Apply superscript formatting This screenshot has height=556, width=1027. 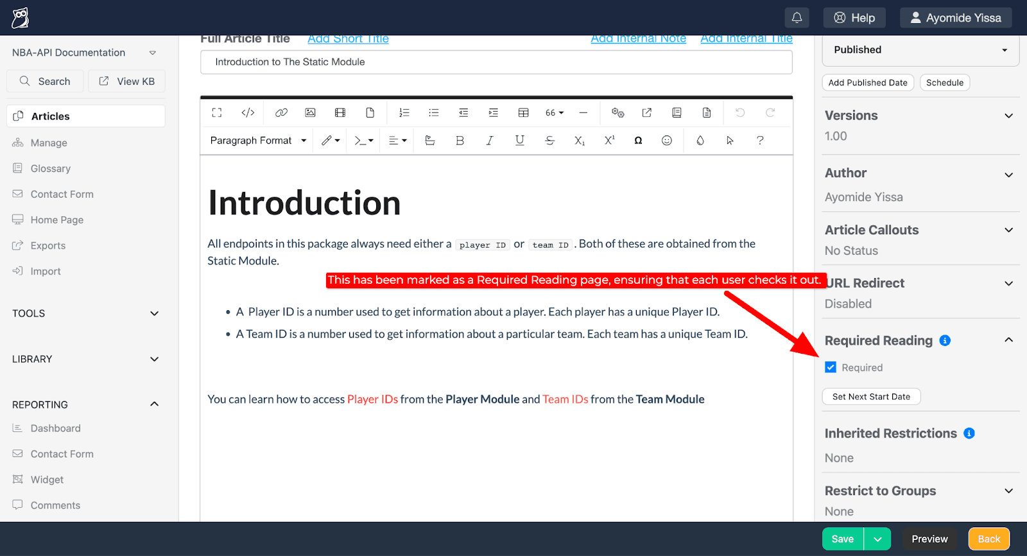[609, 141]
